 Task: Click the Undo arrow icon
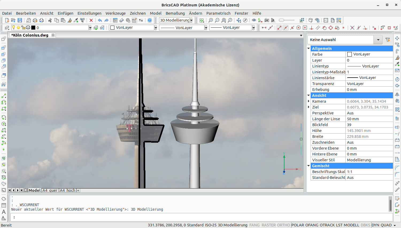click(x=100, y=20)
